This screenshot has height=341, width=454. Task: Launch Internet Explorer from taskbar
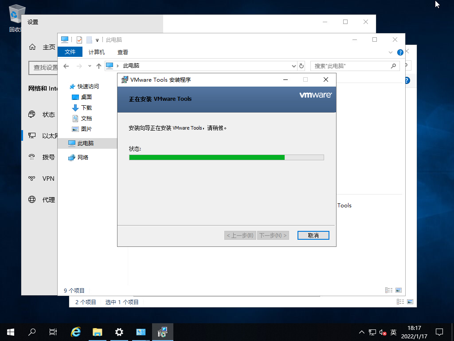coord(76,332)
